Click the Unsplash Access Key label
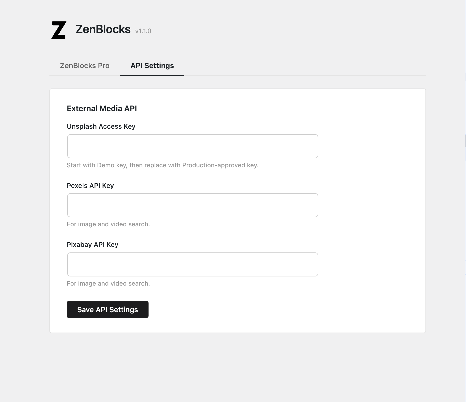The height and width of the screenshot is (402, 466). pos(101,126)
